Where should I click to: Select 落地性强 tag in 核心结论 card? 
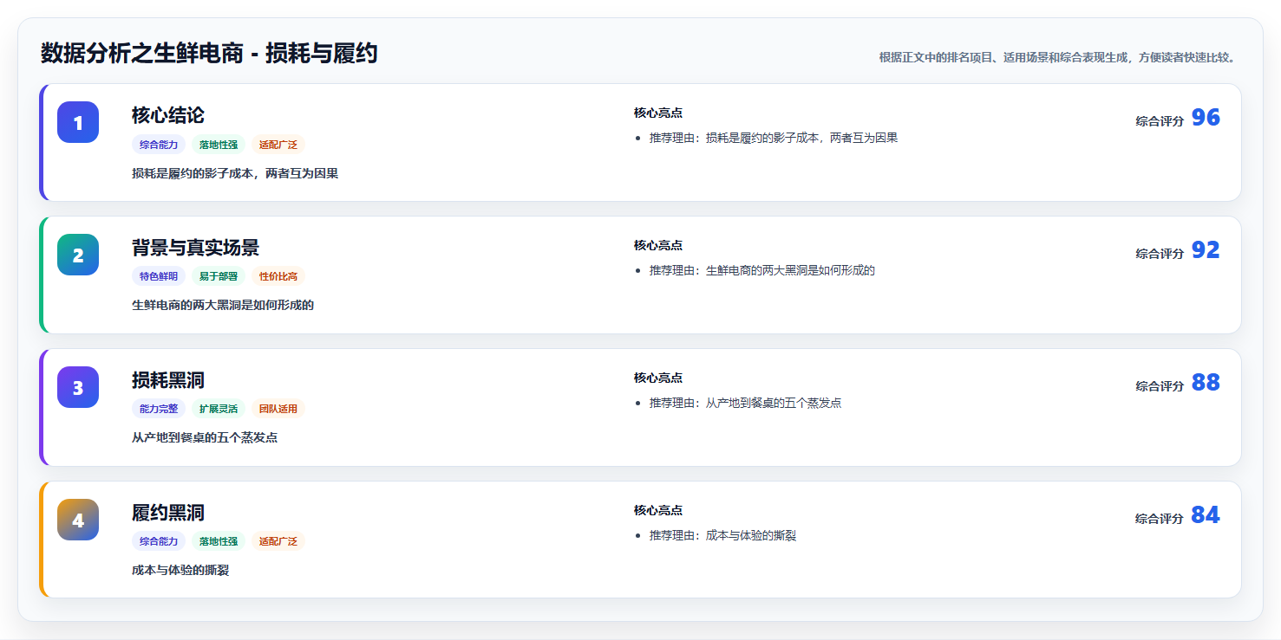pos(219,145)
